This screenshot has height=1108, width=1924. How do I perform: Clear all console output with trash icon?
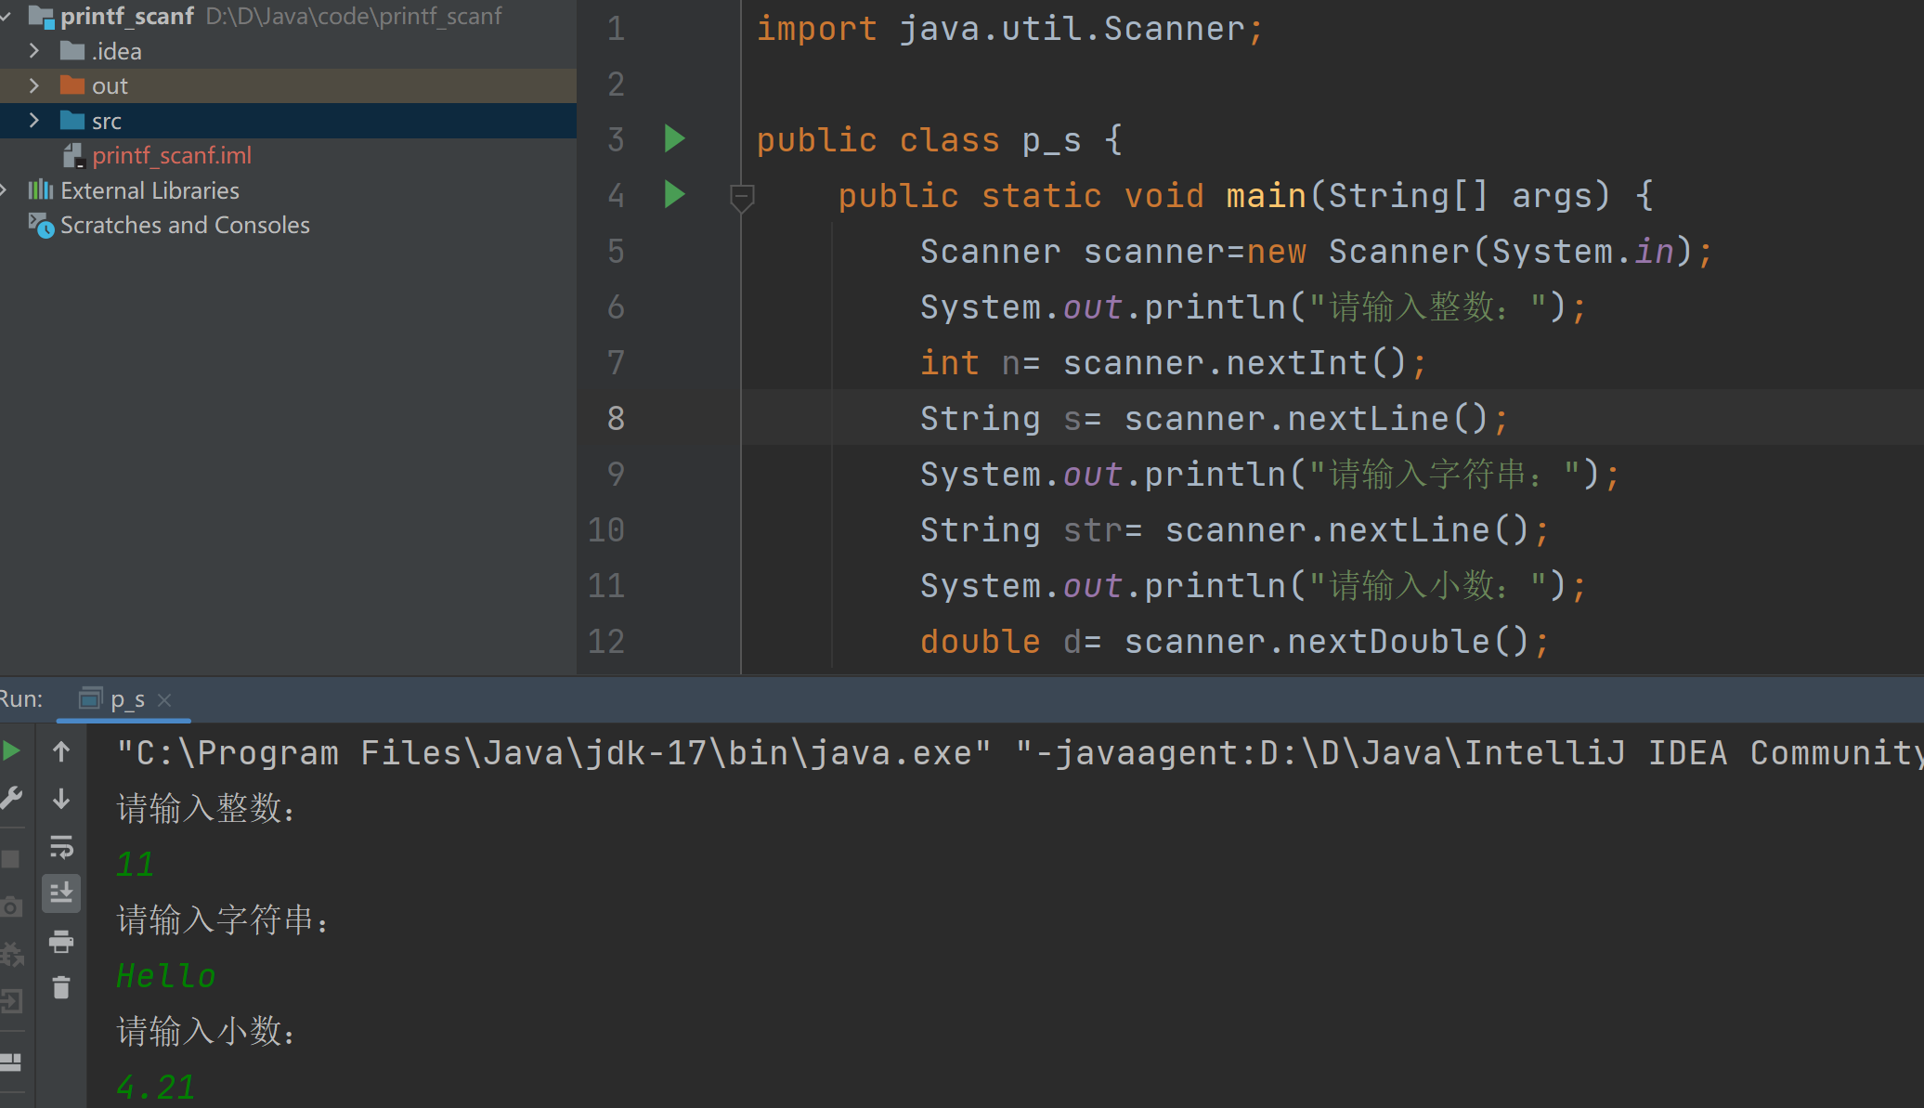point(60,987)
